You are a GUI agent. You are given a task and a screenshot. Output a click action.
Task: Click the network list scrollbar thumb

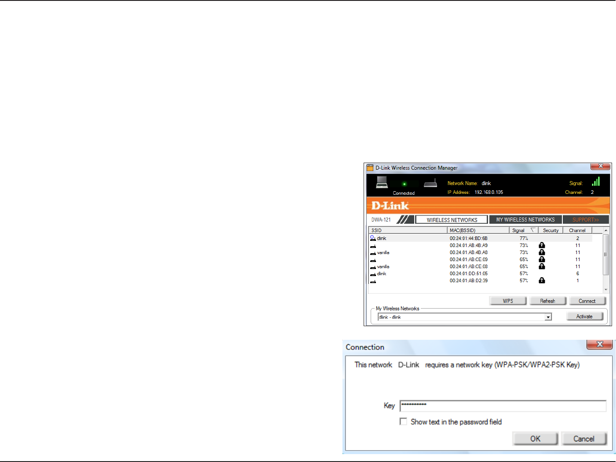[606, 255]
